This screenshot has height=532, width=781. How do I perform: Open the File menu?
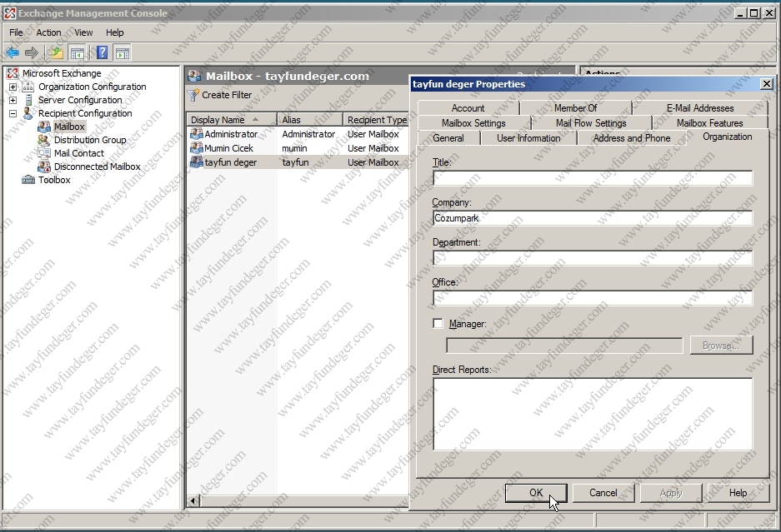pos(16,32)
